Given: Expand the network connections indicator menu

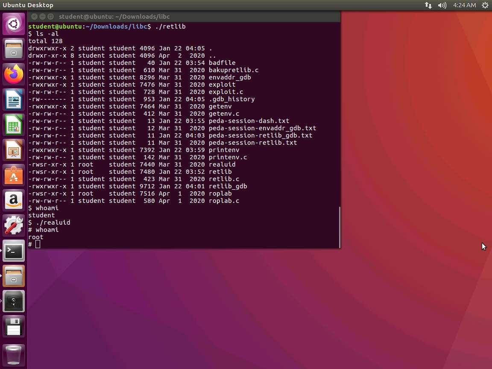Looking at the screenshot, I should click(x=428, y=5).
